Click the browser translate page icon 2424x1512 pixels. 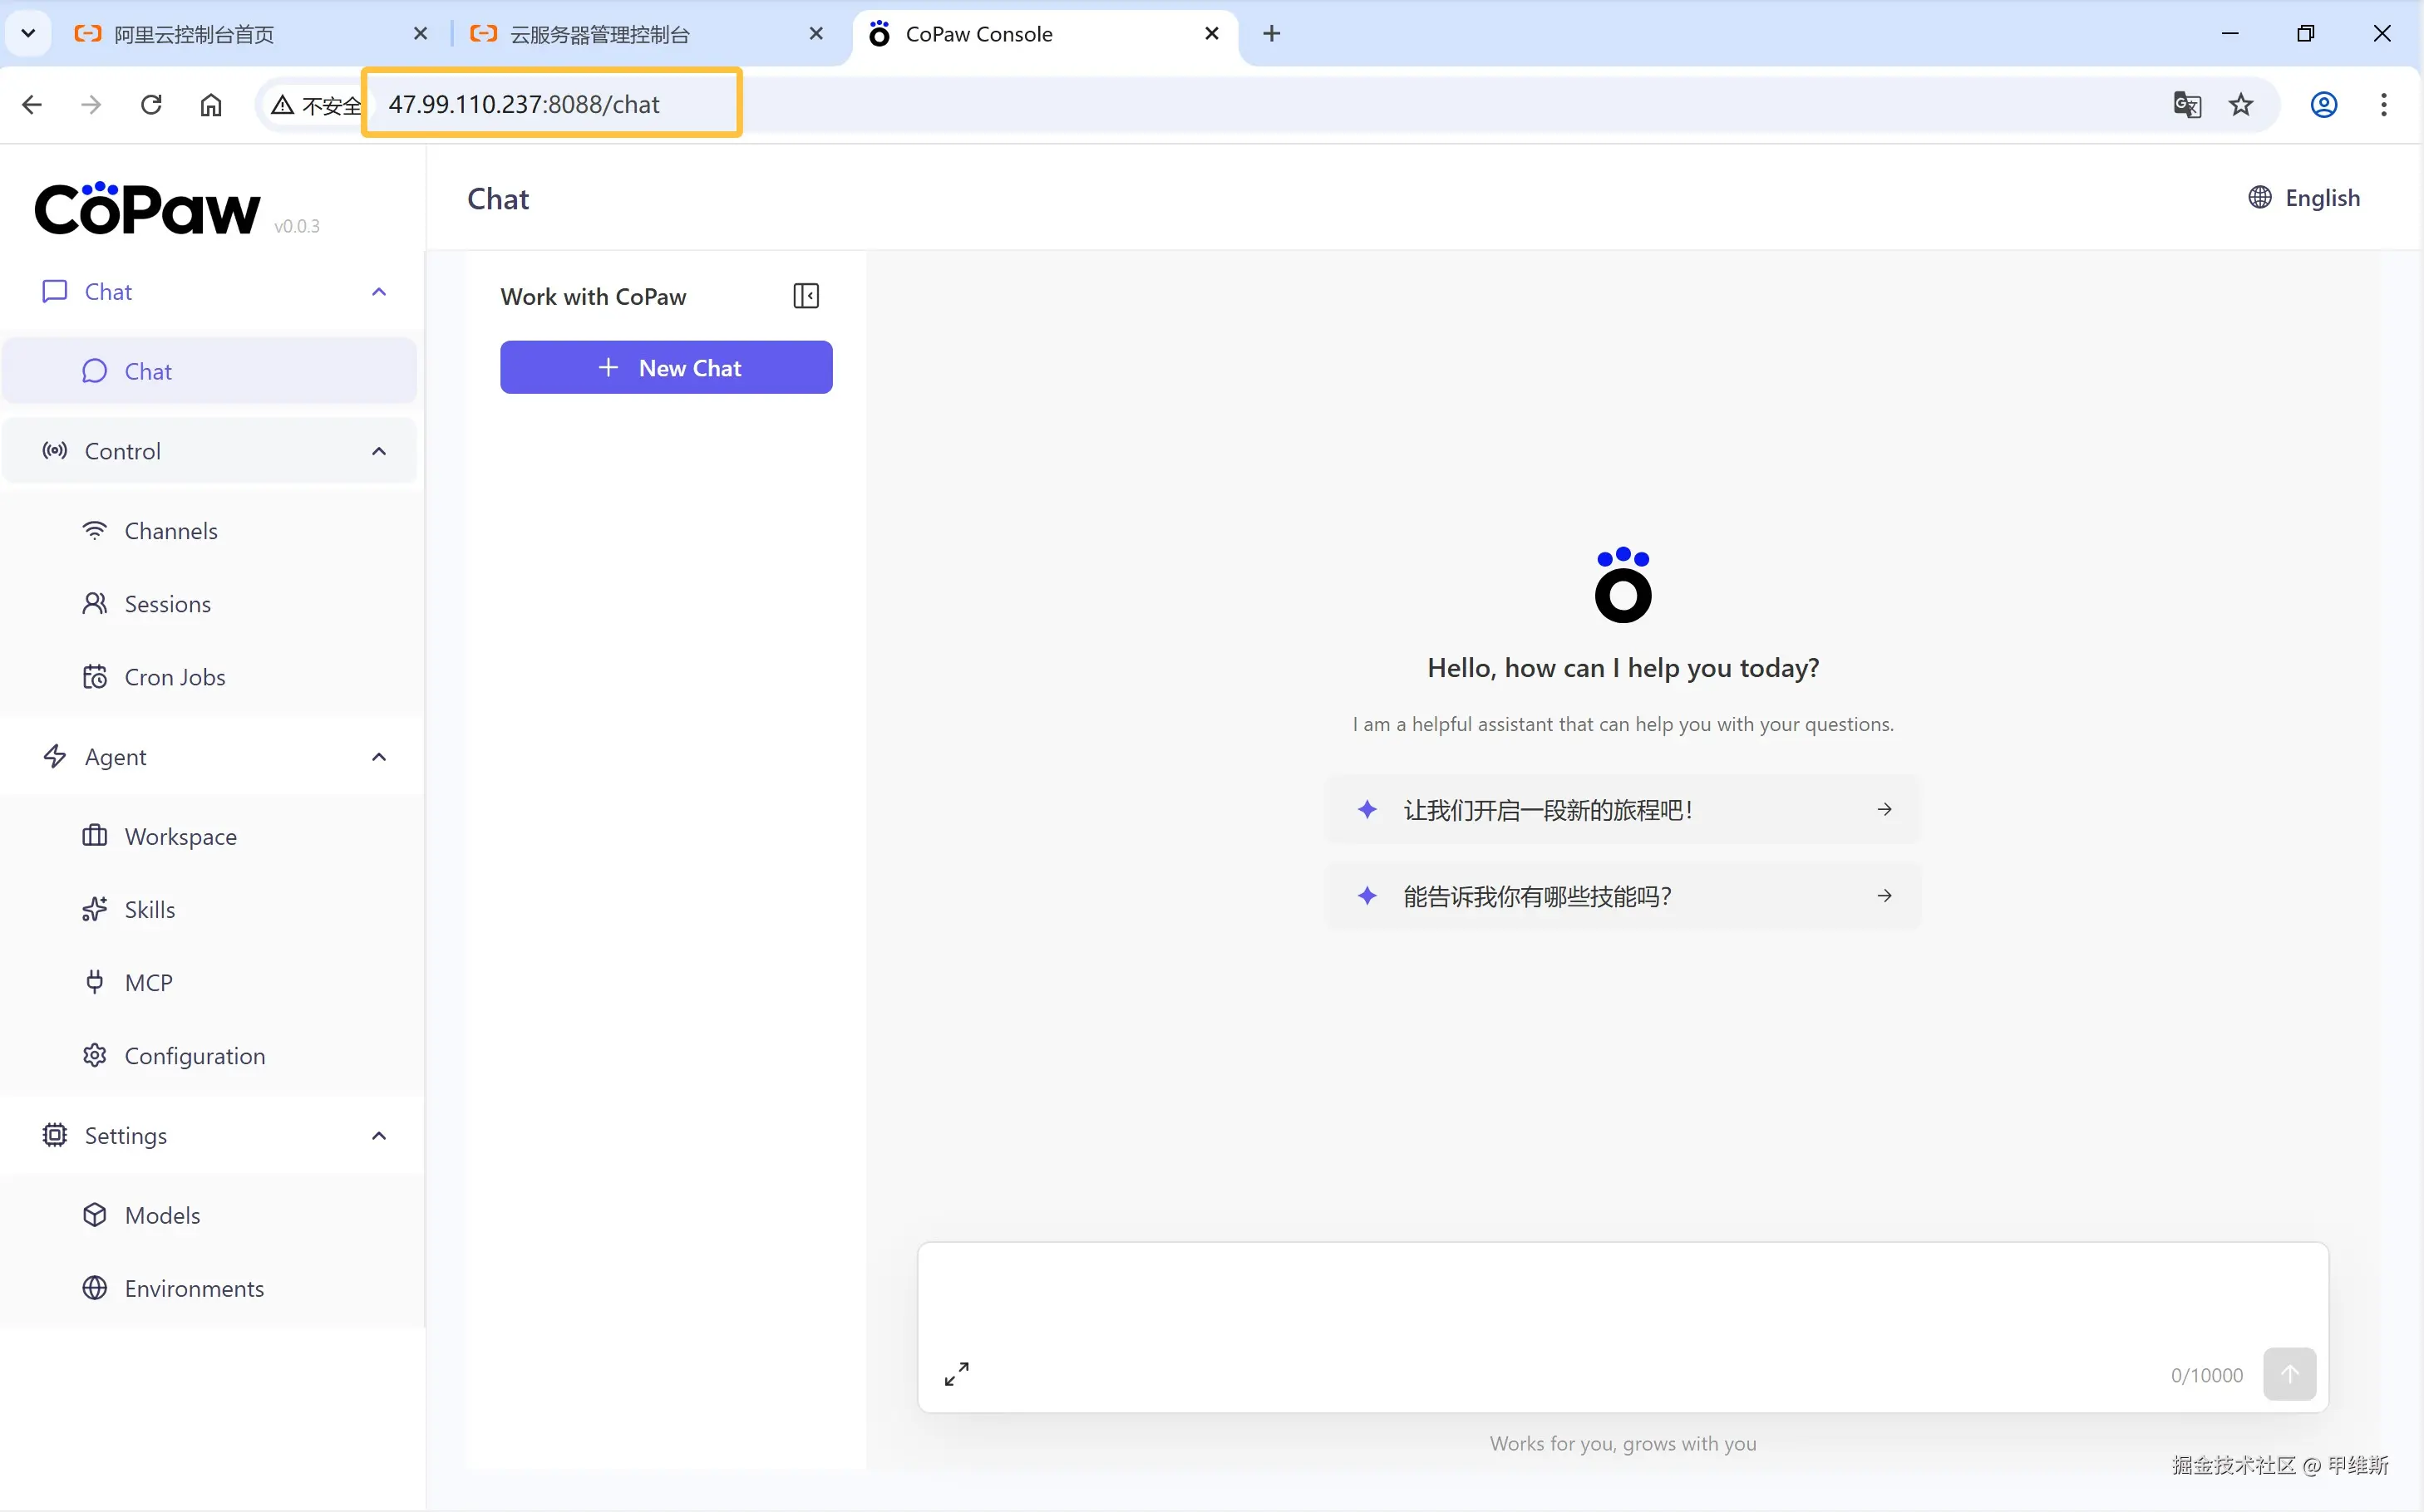[x=2187, y=104]
